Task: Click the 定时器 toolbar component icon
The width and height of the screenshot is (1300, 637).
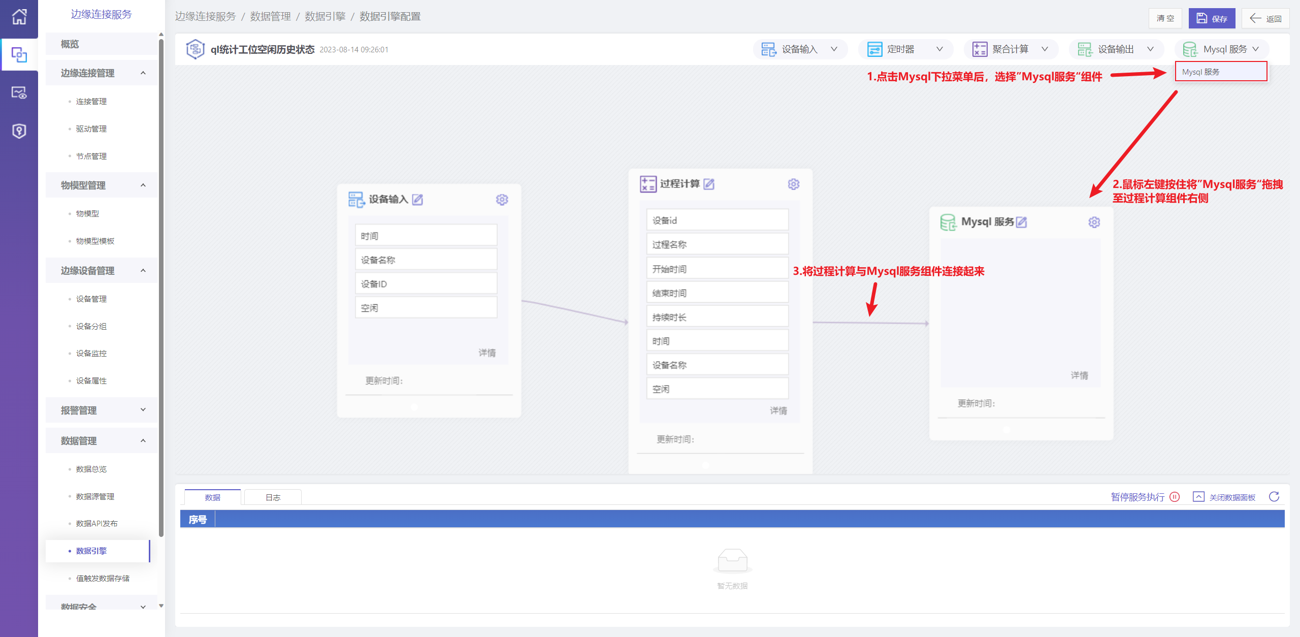Action: pos(874,49)
